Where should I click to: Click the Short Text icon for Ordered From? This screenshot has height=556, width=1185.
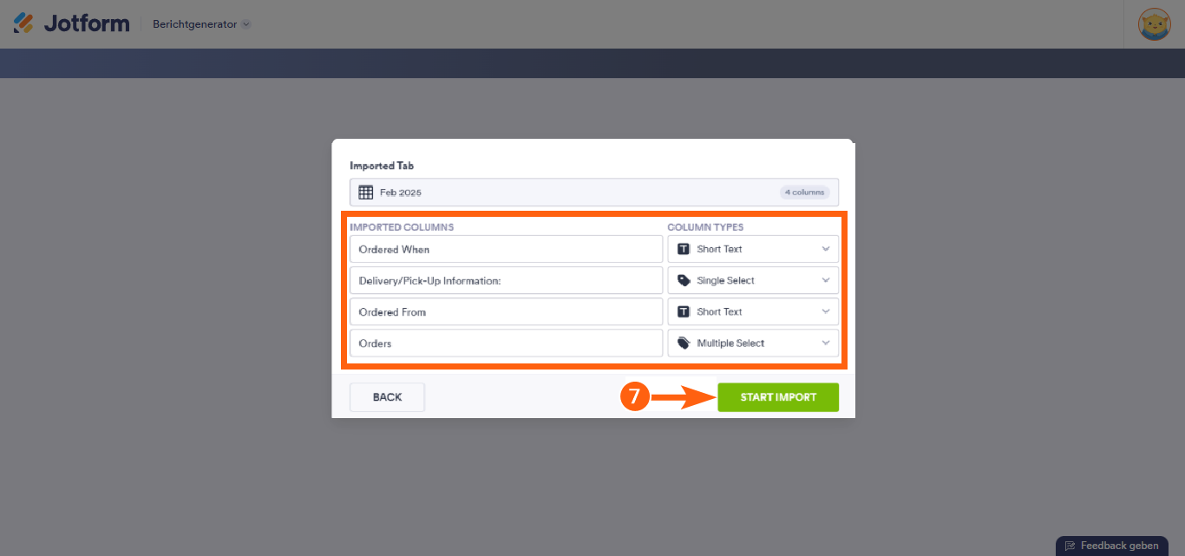[x=683, y=311]
